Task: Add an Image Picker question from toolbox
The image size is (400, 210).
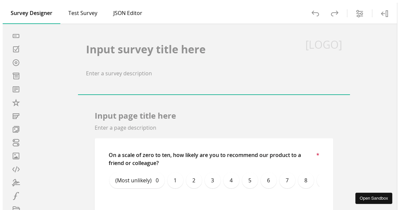Action: 16,129
